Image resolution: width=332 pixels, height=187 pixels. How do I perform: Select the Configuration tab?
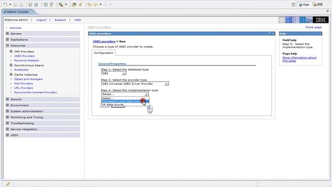coord(104,53)
